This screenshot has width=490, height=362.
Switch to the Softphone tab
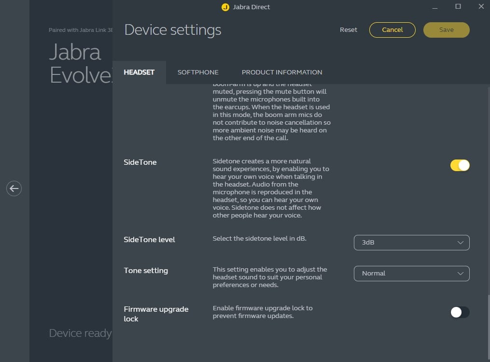point(198,72)
